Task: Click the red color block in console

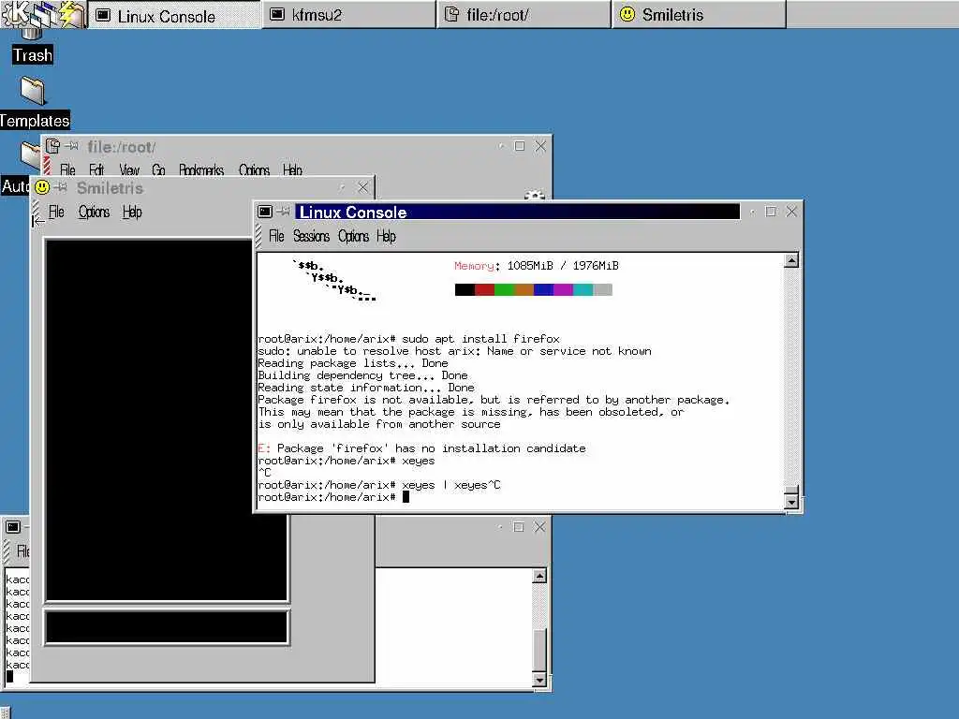Action: point(484,290)
